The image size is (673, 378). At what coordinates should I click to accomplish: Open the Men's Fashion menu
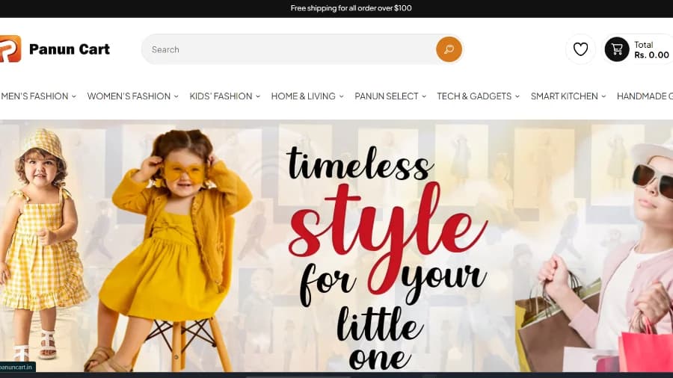(38, 96)
